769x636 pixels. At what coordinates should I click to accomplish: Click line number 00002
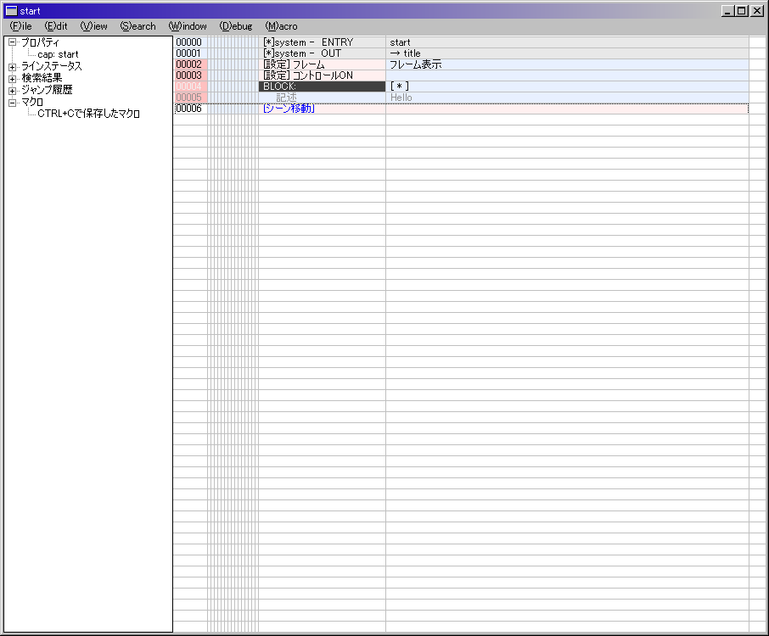pyautogui.click(x=190, y=64)
